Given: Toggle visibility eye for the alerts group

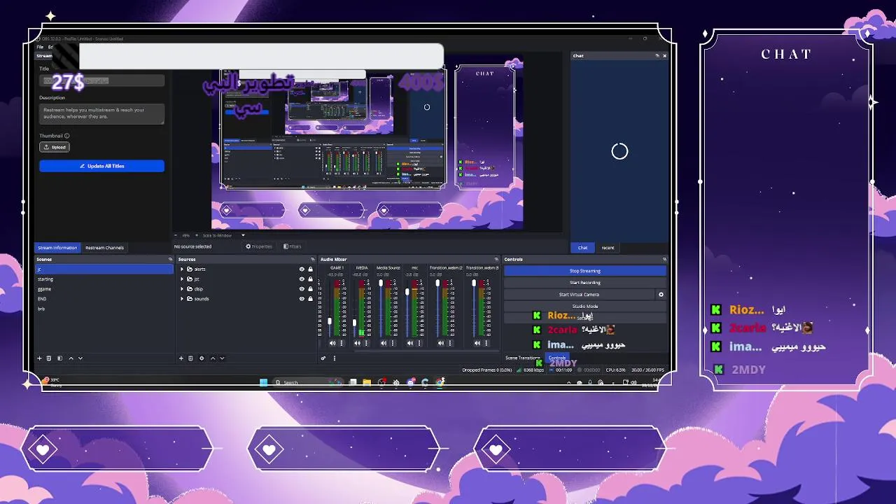Looking at the screenshot, I should pos(302,269).
